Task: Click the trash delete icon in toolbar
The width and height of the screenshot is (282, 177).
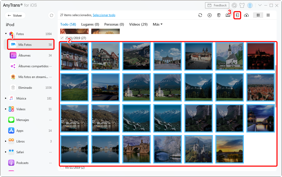Action: coord(219,15)
